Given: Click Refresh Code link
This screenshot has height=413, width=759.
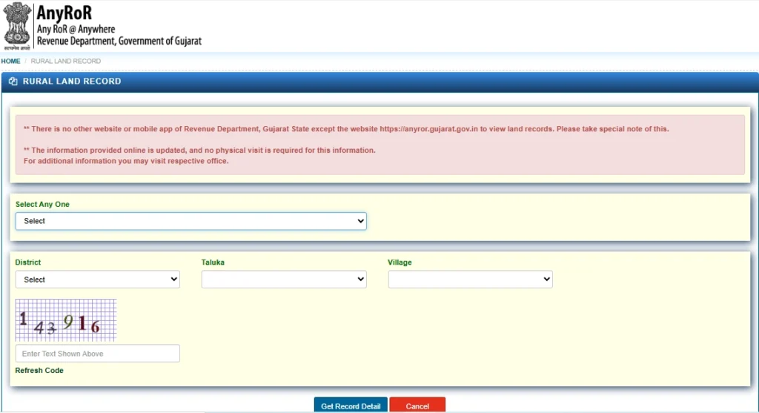Looking at the screenshot, I should [39, 371].
